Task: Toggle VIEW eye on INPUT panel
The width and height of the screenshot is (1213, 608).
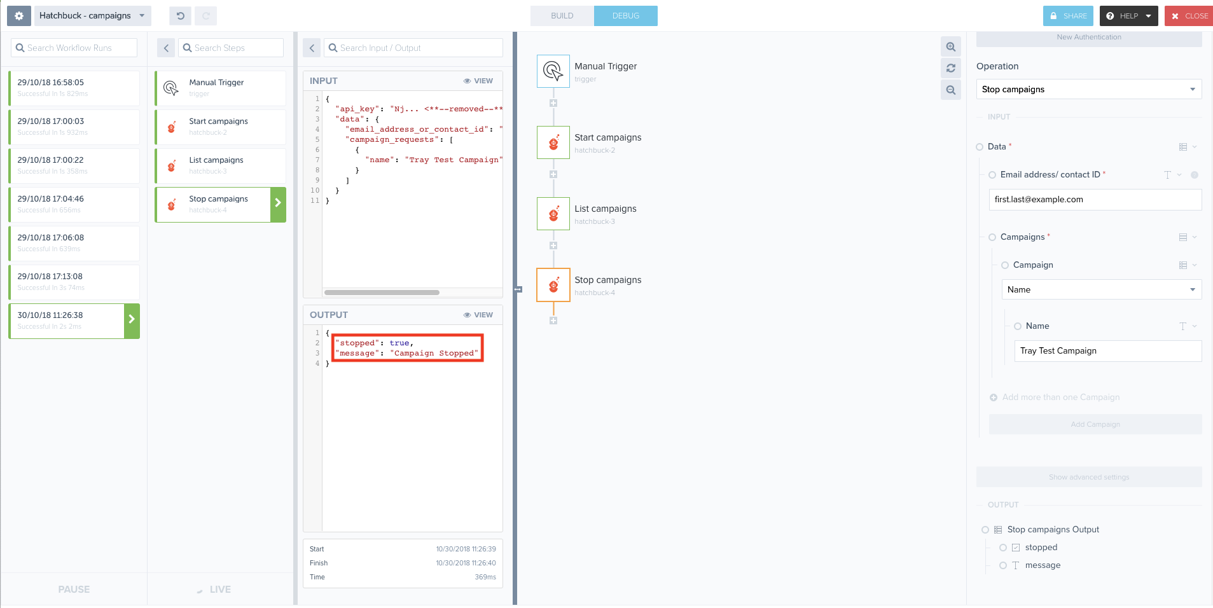Action: pos(478,81)
